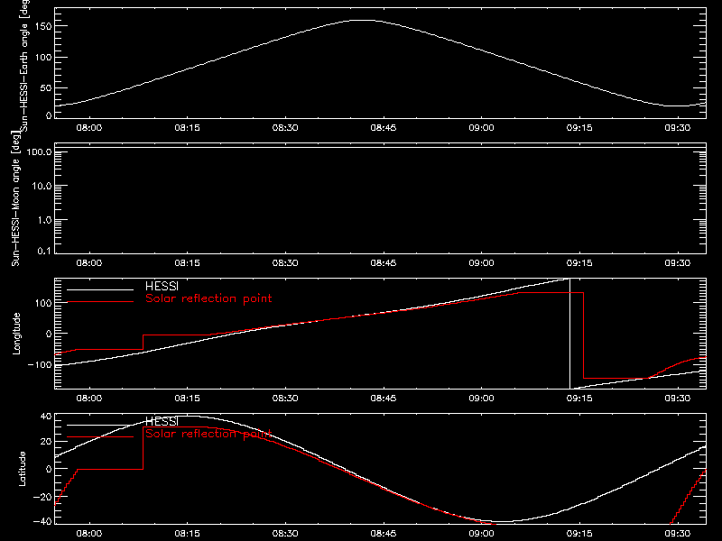This screenshot has height=541, width=722.
Task: Click the 40 tick on Latitude axis
Action: tap(46, 417)
